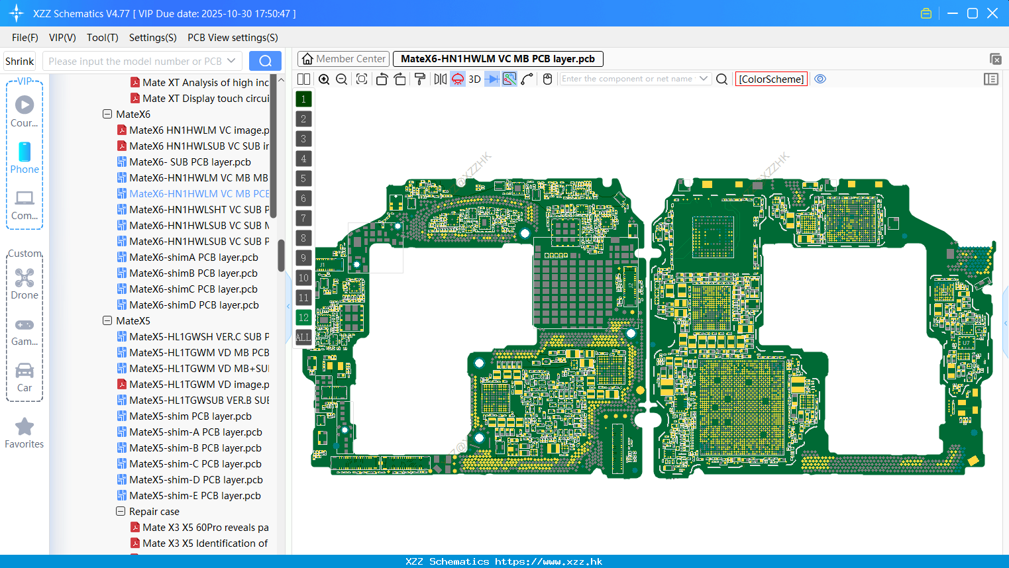Mirror flip the PCB view
This screenshot has width=1009, height=568.
click(x=441, y=79)
